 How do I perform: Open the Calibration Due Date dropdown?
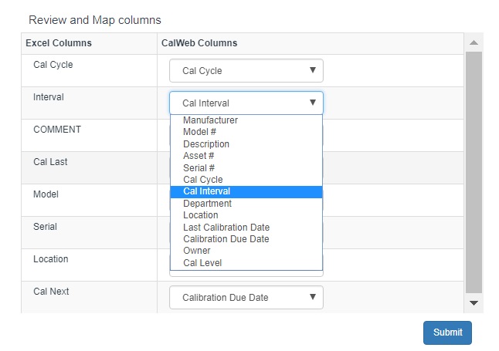(246, 298)
